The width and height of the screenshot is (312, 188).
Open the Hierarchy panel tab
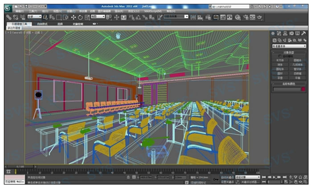pyautogui.click(x=285, y=33)
